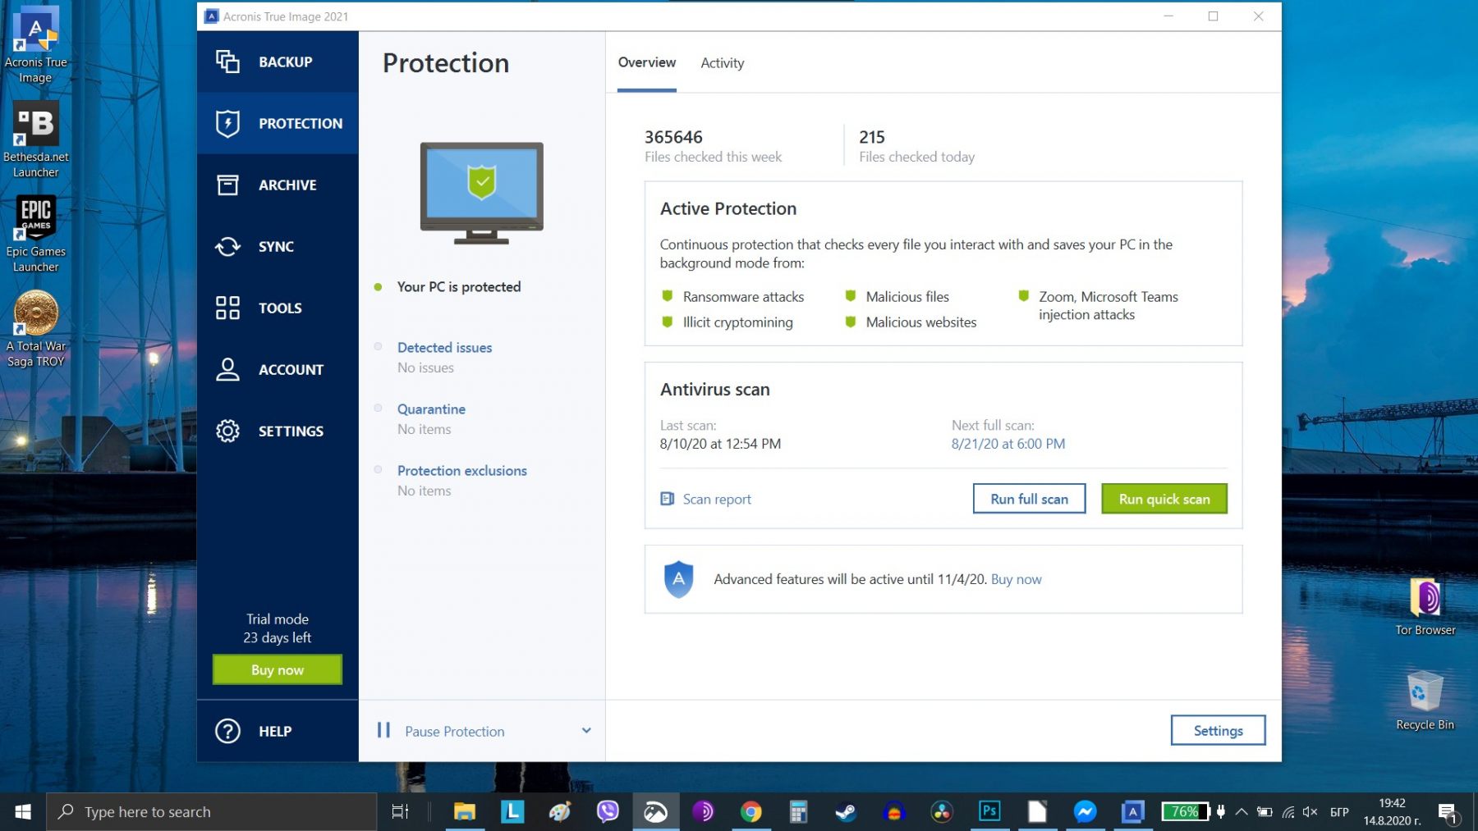Open Settings from the sidebar gear icon
The image size is (1478, 831).
(227, 431)
